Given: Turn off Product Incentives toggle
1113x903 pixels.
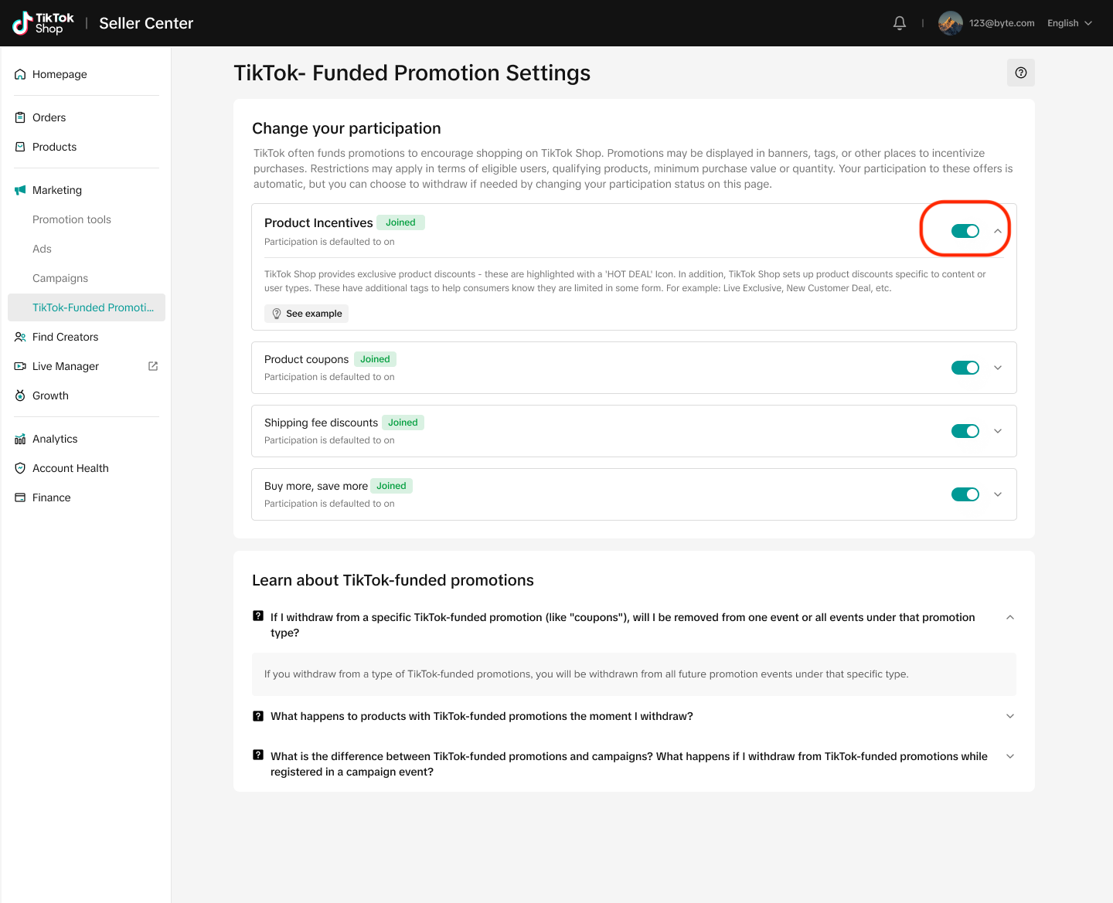Looking at the screenshot, I should tap(965, 231).
